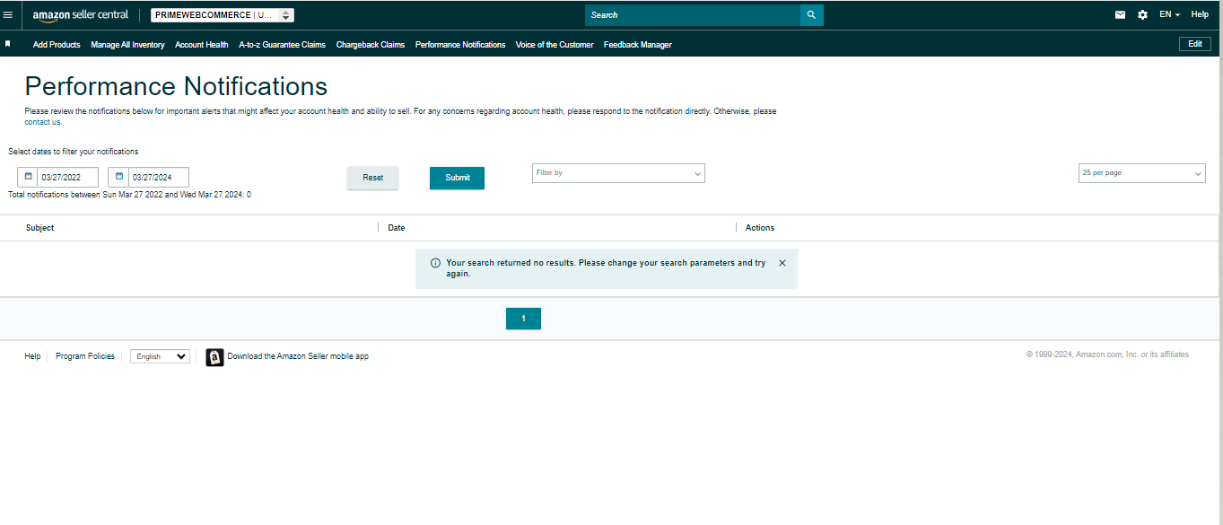This screenshot has width=1223, height=525.
Task: Click the Performance Notifications page heading
Action: pyautogui.click(x=176, y=86)
